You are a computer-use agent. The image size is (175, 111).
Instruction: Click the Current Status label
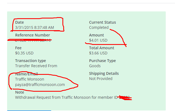coord(102,22)
